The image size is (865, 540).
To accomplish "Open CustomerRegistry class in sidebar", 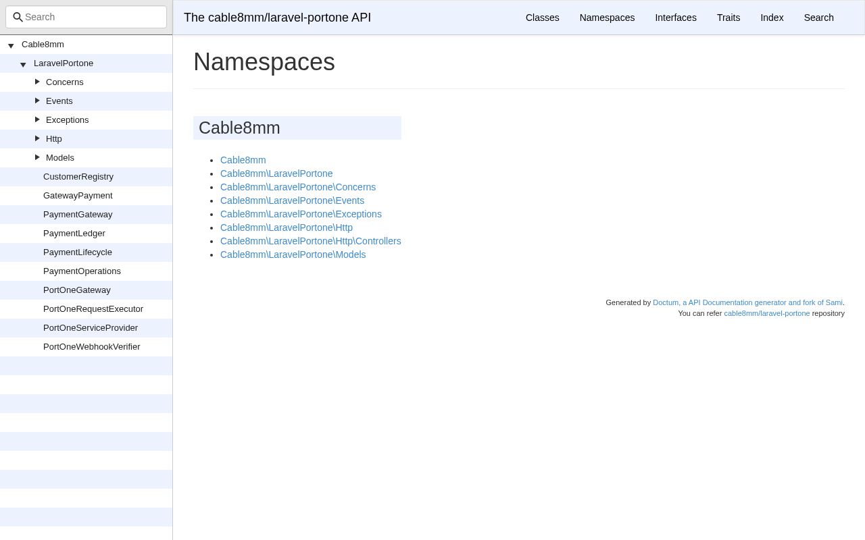I will click(x=78, y=177).
